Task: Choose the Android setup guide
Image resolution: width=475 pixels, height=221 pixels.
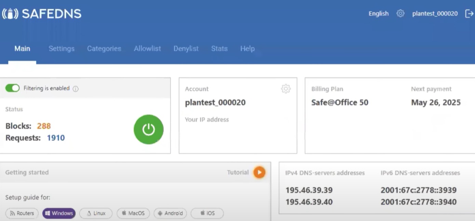Action: pos(170,213)
